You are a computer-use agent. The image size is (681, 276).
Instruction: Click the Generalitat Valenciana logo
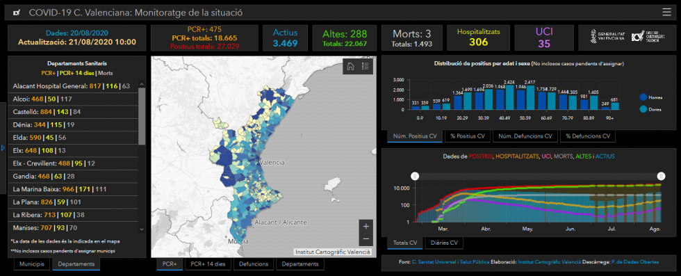(607, 36)
